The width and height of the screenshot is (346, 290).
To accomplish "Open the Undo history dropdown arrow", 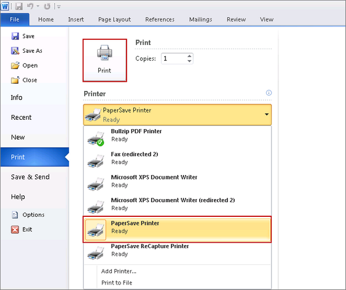I will tap(37, 6).
